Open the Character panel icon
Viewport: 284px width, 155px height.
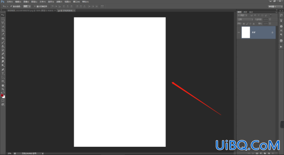(281, 31)
